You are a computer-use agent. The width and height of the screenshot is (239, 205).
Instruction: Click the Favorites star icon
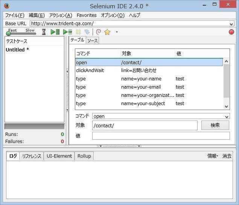click(x=107, y=32)
